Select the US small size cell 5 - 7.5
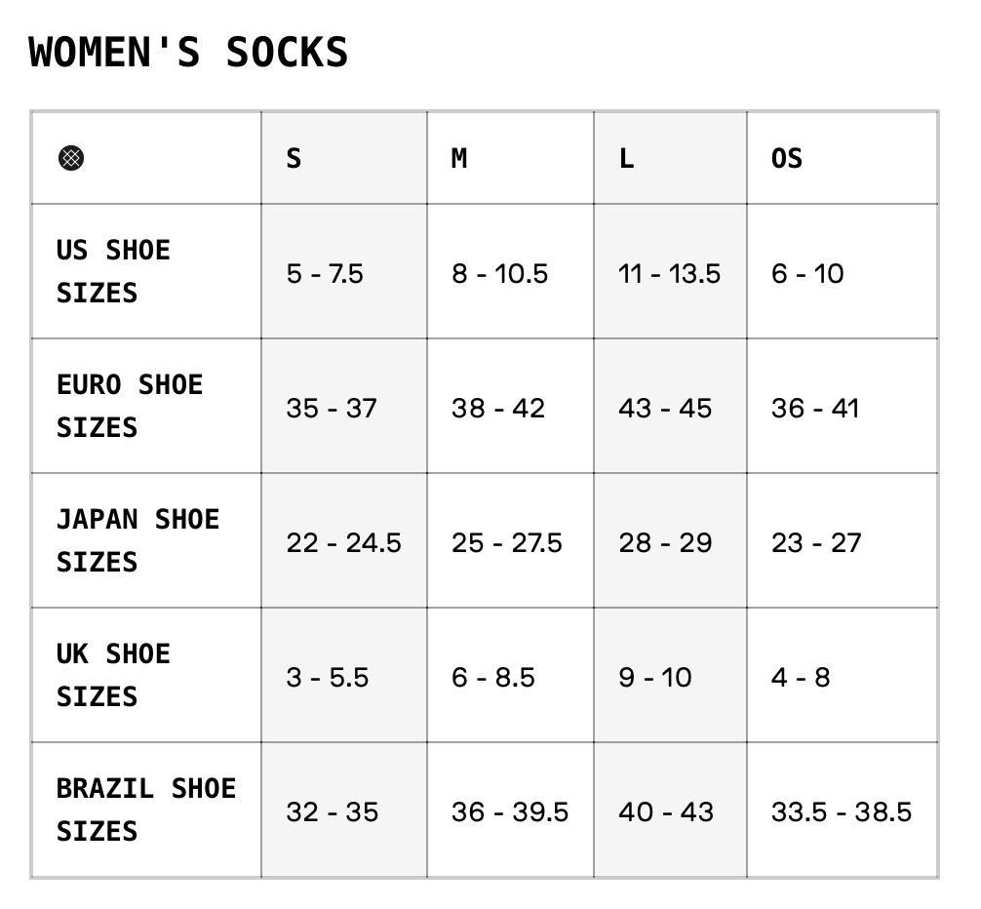This screenshot has height=909, width=981. [x=325, y=273]
